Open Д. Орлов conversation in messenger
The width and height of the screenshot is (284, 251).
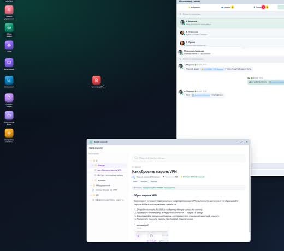pyautogui.click(x=231, y=43)
